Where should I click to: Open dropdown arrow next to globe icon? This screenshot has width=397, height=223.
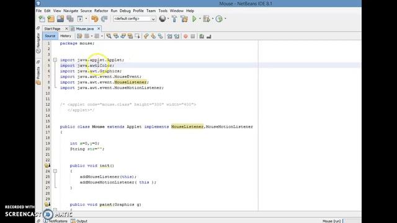[x=168, y=19]
